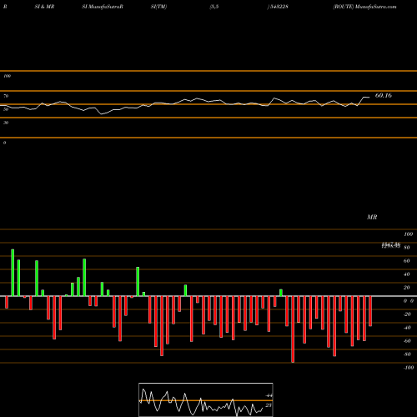Click the MR axis label -60
417x417 pixels.
(407, 341)
